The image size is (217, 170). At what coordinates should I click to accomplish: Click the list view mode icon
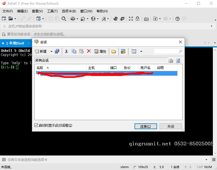134,51
